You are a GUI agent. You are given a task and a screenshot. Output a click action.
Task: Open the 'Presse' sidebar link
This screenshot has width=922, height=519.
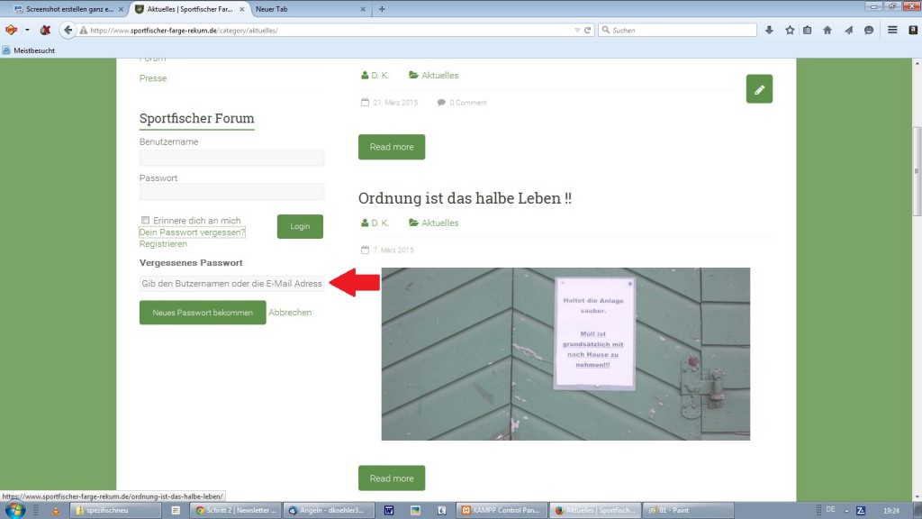click(x=153, y=78)
